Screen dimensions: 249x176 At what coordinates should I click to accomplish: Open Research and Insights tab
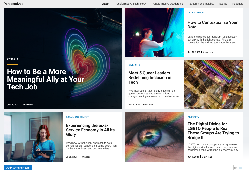[201, 4]
